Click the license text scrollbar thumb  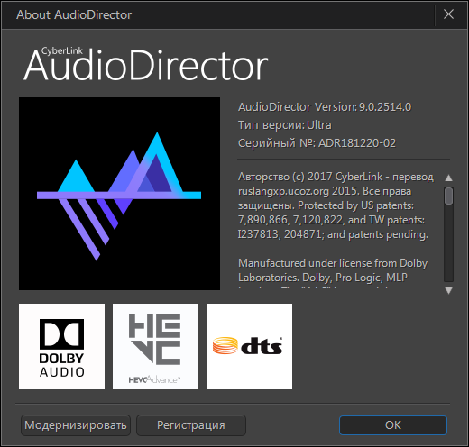point(448,196)
